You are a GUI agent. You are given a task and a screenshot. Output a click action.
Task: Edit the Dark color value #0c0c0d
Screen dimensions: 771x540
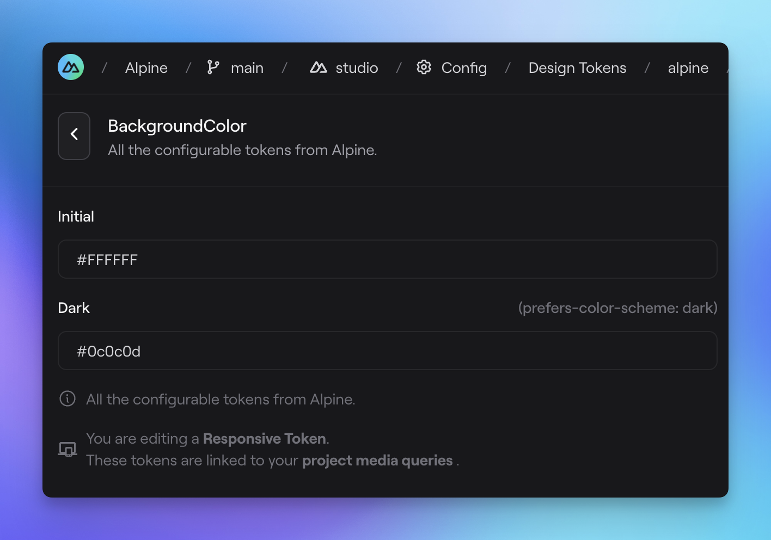tap(388, 351)
